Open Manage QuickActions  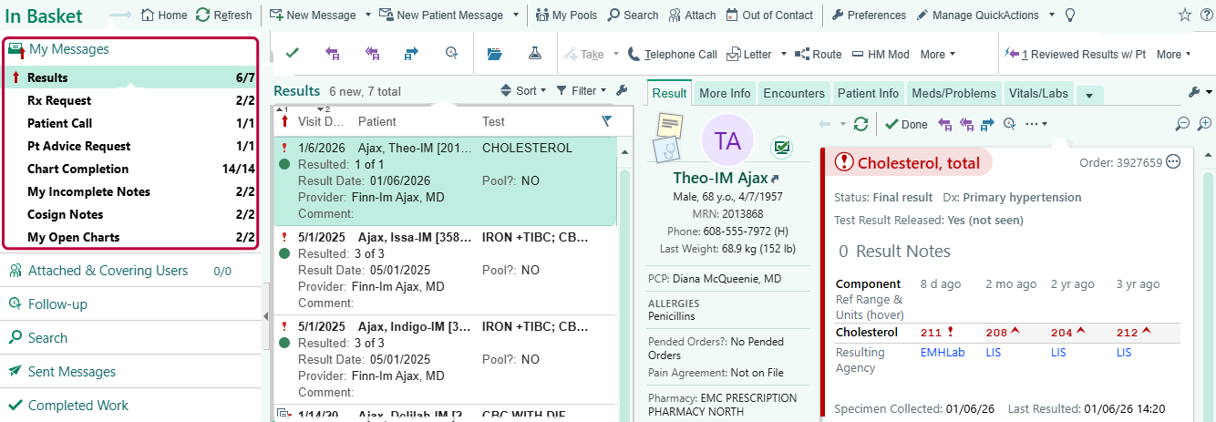(978, 15)
